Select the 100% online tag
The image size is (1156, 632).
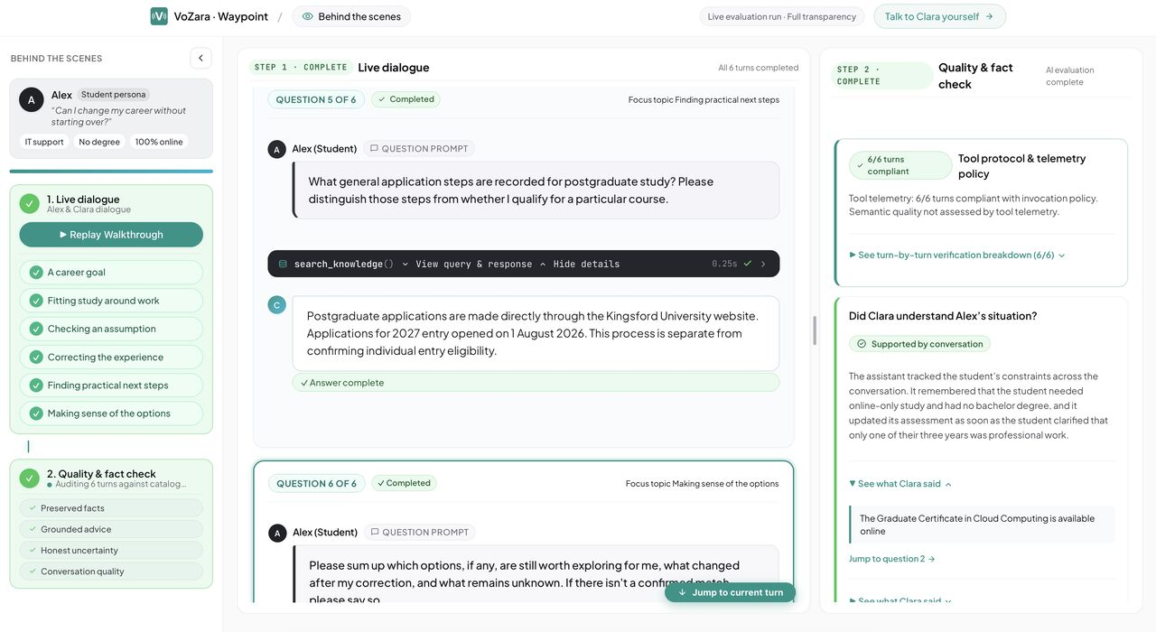pos(159,142)
